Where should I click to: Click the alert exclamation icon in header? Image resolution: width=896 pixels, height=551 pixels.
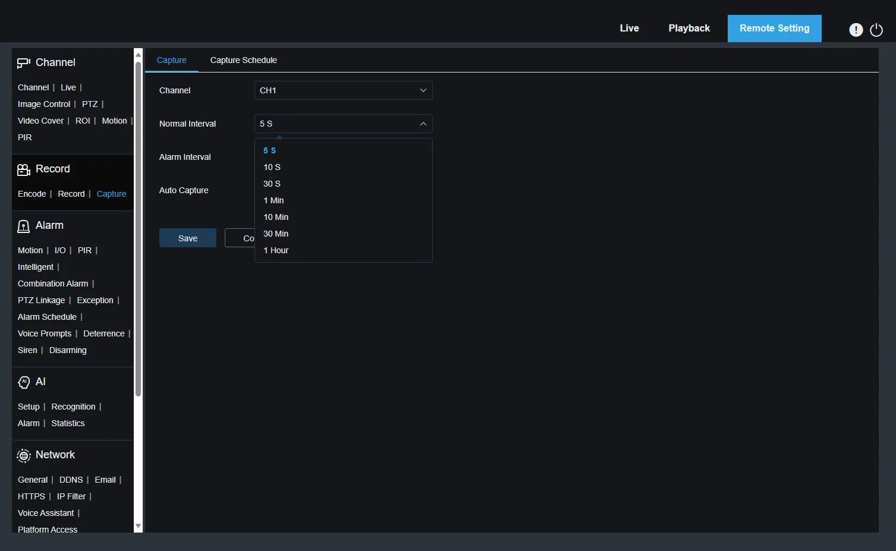(856, 29)
